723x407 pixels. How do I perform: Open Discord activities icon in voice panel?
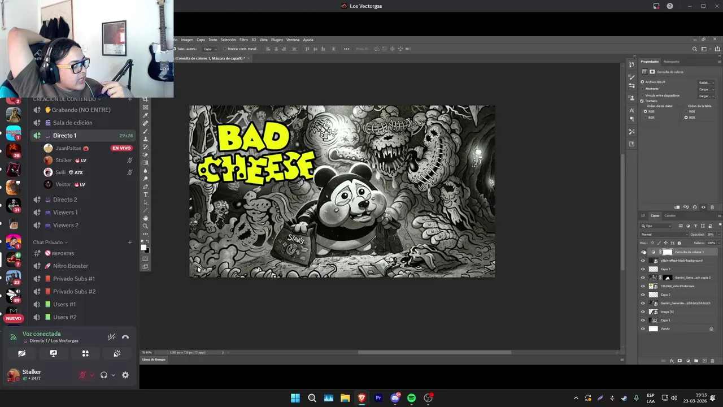tap(85, 353)
